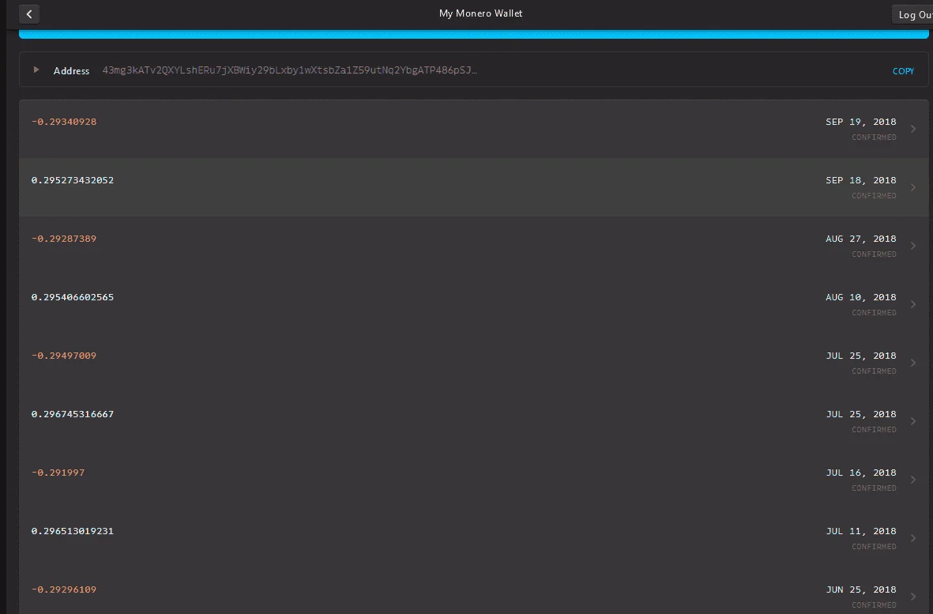Open the -0.29340928 transaction row

(x=474, y=129)
